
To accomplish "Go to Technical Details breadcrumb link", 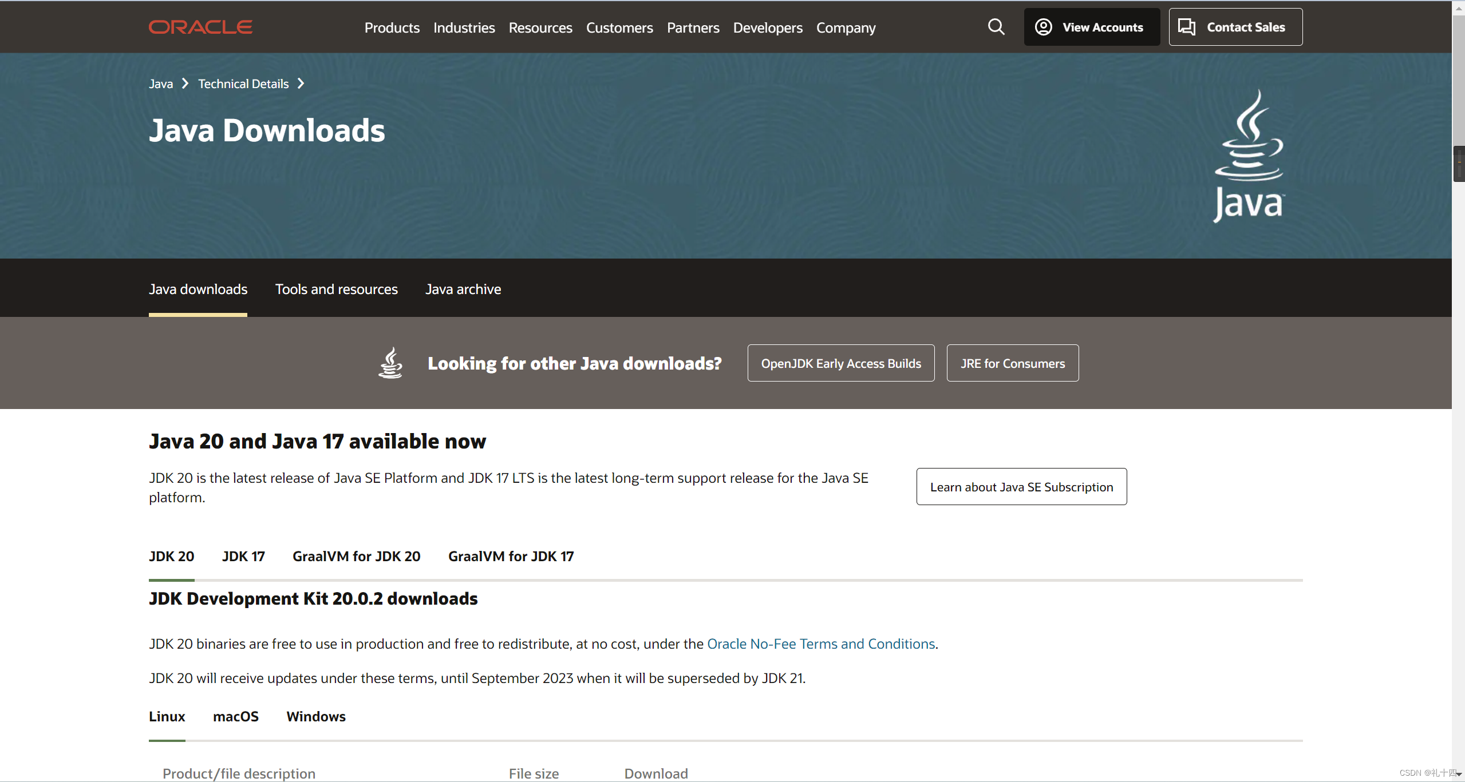I will coord(243,84).
